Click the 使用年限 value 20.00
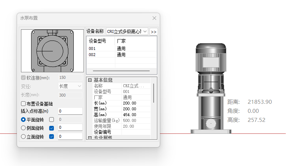Image resolution: width=286 pixels, height=166 pixels. click(136, 126)
